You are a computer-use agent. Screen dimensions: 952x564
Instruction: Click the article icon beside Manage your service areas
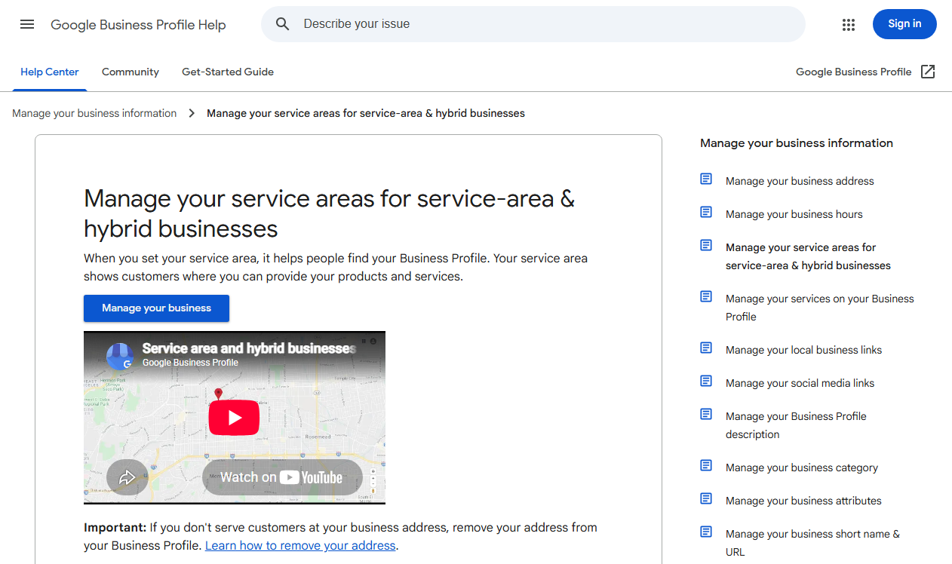pyautogui.click(x=706, y=246)
